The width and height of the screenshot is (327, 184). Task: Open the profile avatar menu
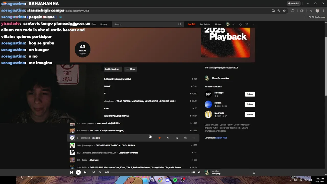[x=228, y=24]
